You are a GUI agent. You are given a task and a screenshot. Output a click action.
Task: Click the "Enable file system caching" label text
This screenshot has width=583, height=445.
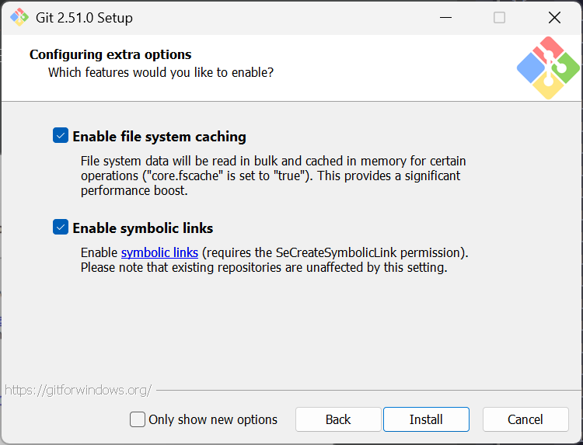(159, 137)
